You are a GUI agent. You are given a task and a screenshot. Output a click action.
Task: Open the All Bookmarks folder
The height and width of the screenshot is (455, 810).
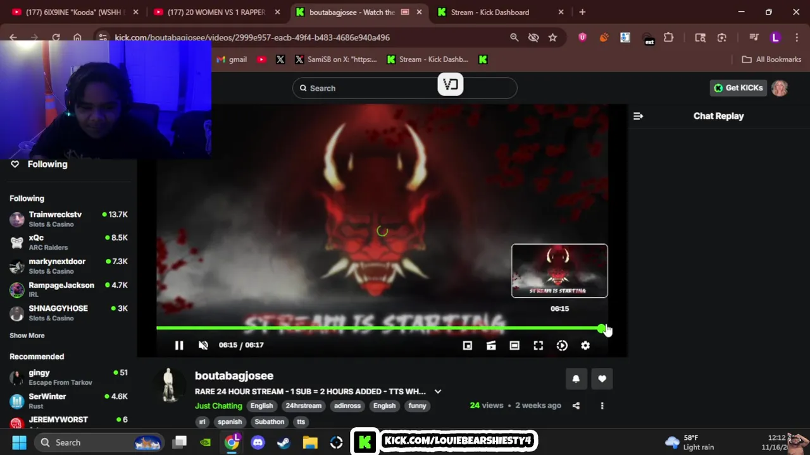[x=771, y=59]
